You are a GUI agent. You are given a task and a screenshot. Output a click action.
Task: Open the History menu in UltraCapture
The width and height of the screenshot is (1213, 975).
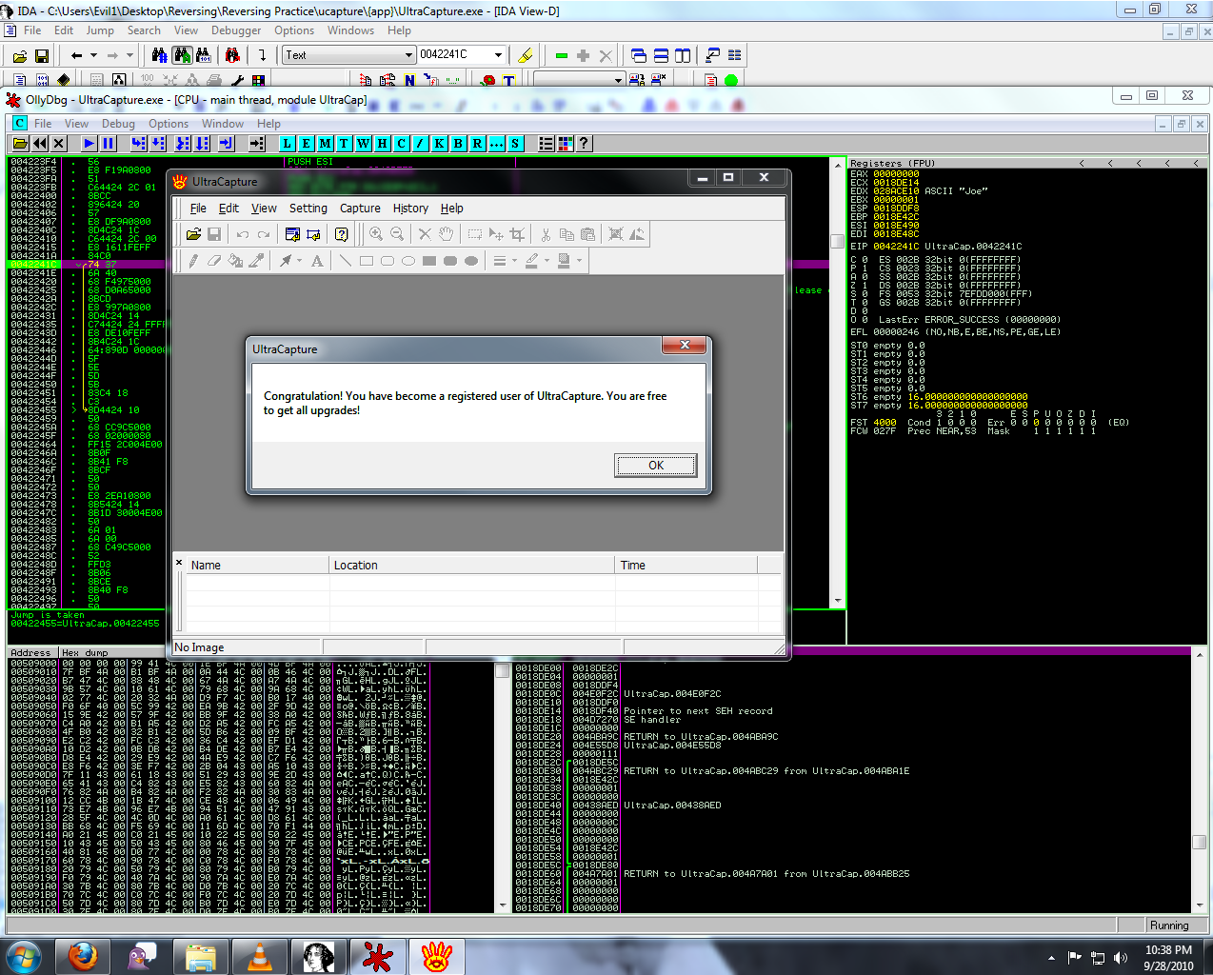410,209
